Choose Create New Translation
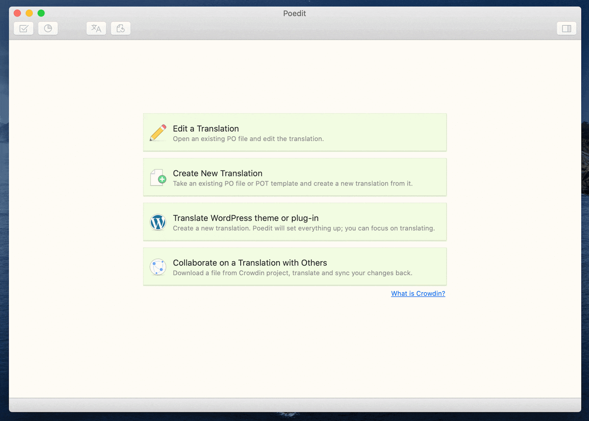The image size is (589, 421). (x=295, y=177)
